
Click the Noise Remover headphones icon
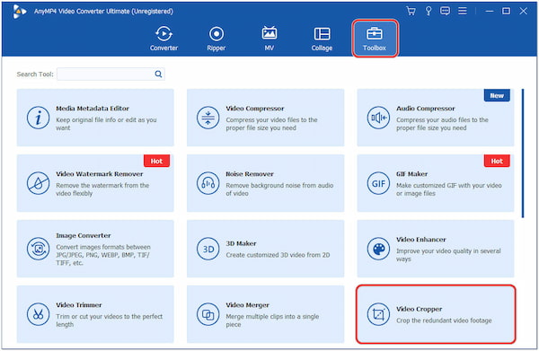208,183
